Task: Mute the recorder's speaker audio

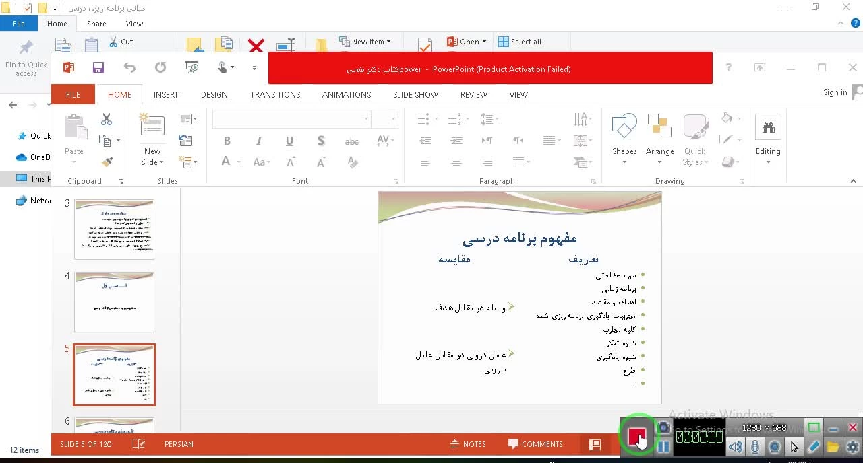Action: coord(736,447)
